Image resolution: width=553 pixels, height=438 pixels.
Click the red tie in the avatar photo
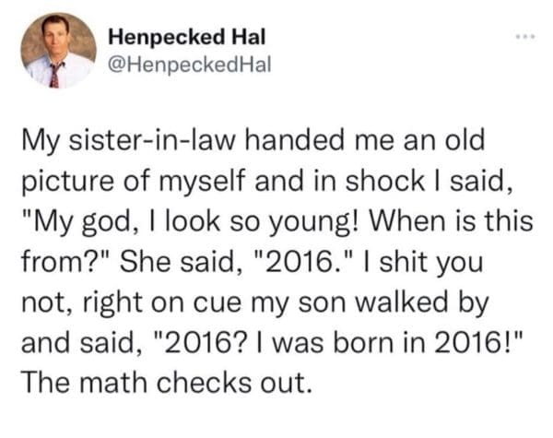[x=54, y=76]
